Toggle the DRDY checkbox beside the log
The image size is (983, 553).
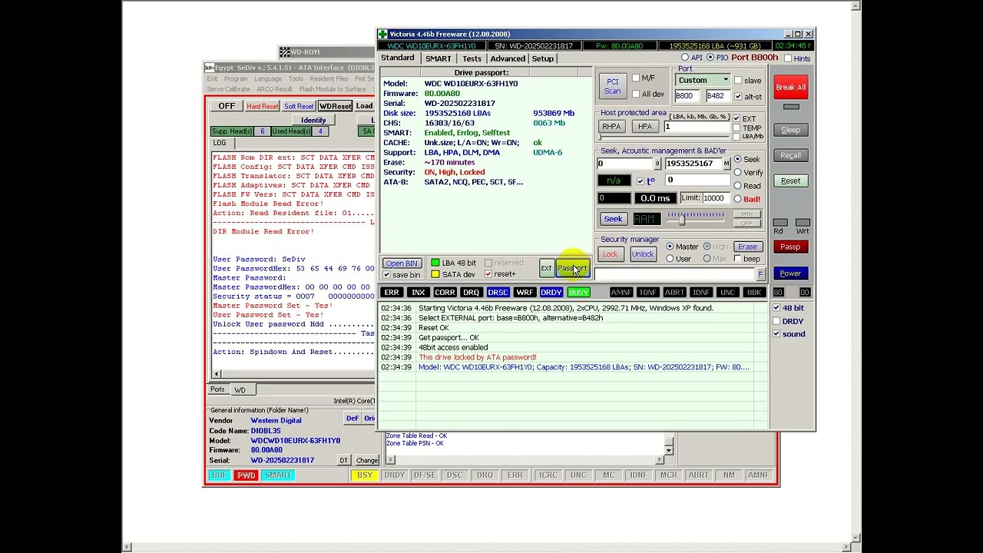[776, 322]
